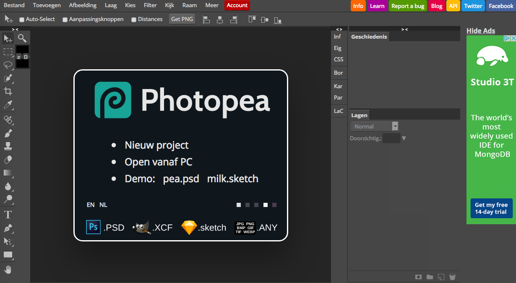Select the Zoom magnifier tool

point(22,39)
